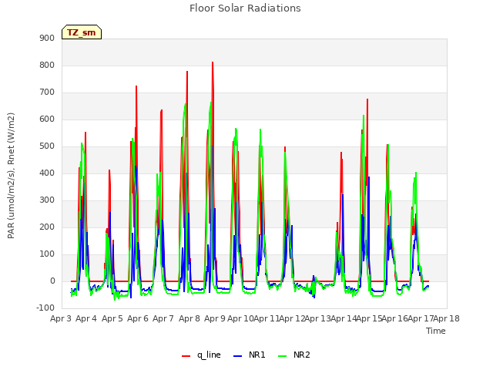Image resolution: width=493 pixels, height=370 pixels.
Task: Click the -100 y-axis tick label
Action: pyautogui.click(x=45, y=308)
